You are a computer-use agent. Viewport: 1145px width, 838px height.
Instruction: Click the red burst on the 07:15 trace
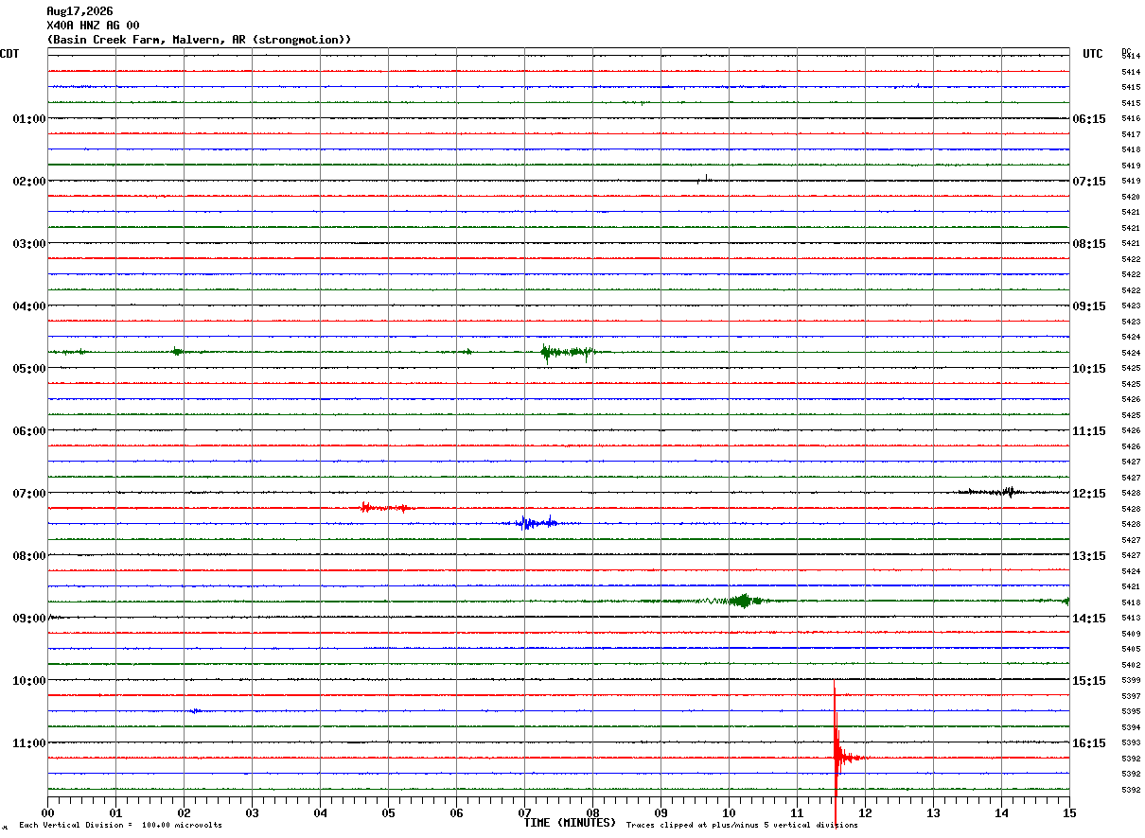(386, 508)
